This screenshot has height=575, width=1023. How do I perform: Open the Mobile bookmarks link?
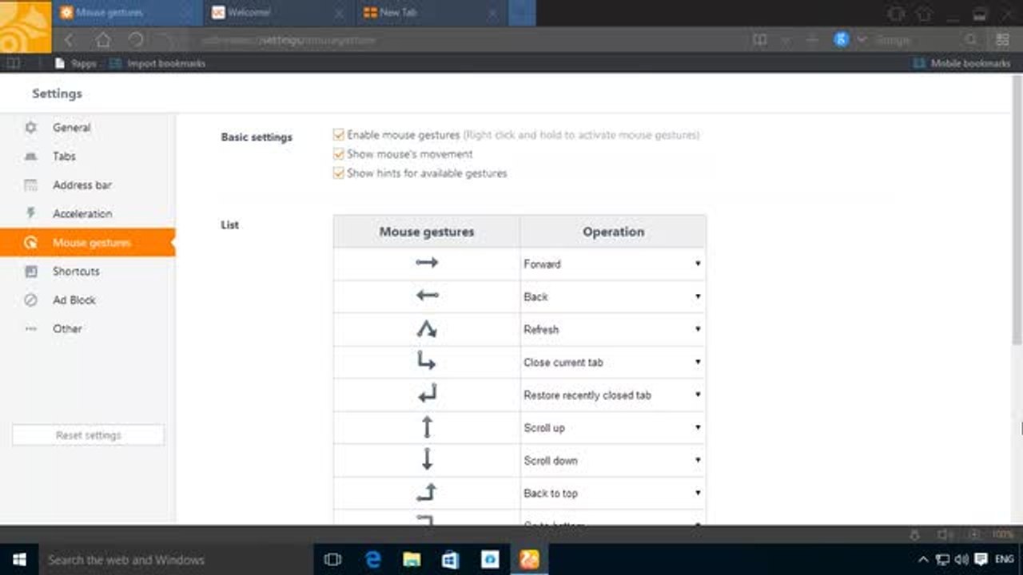pyautogui.click(x=962, y=63)
